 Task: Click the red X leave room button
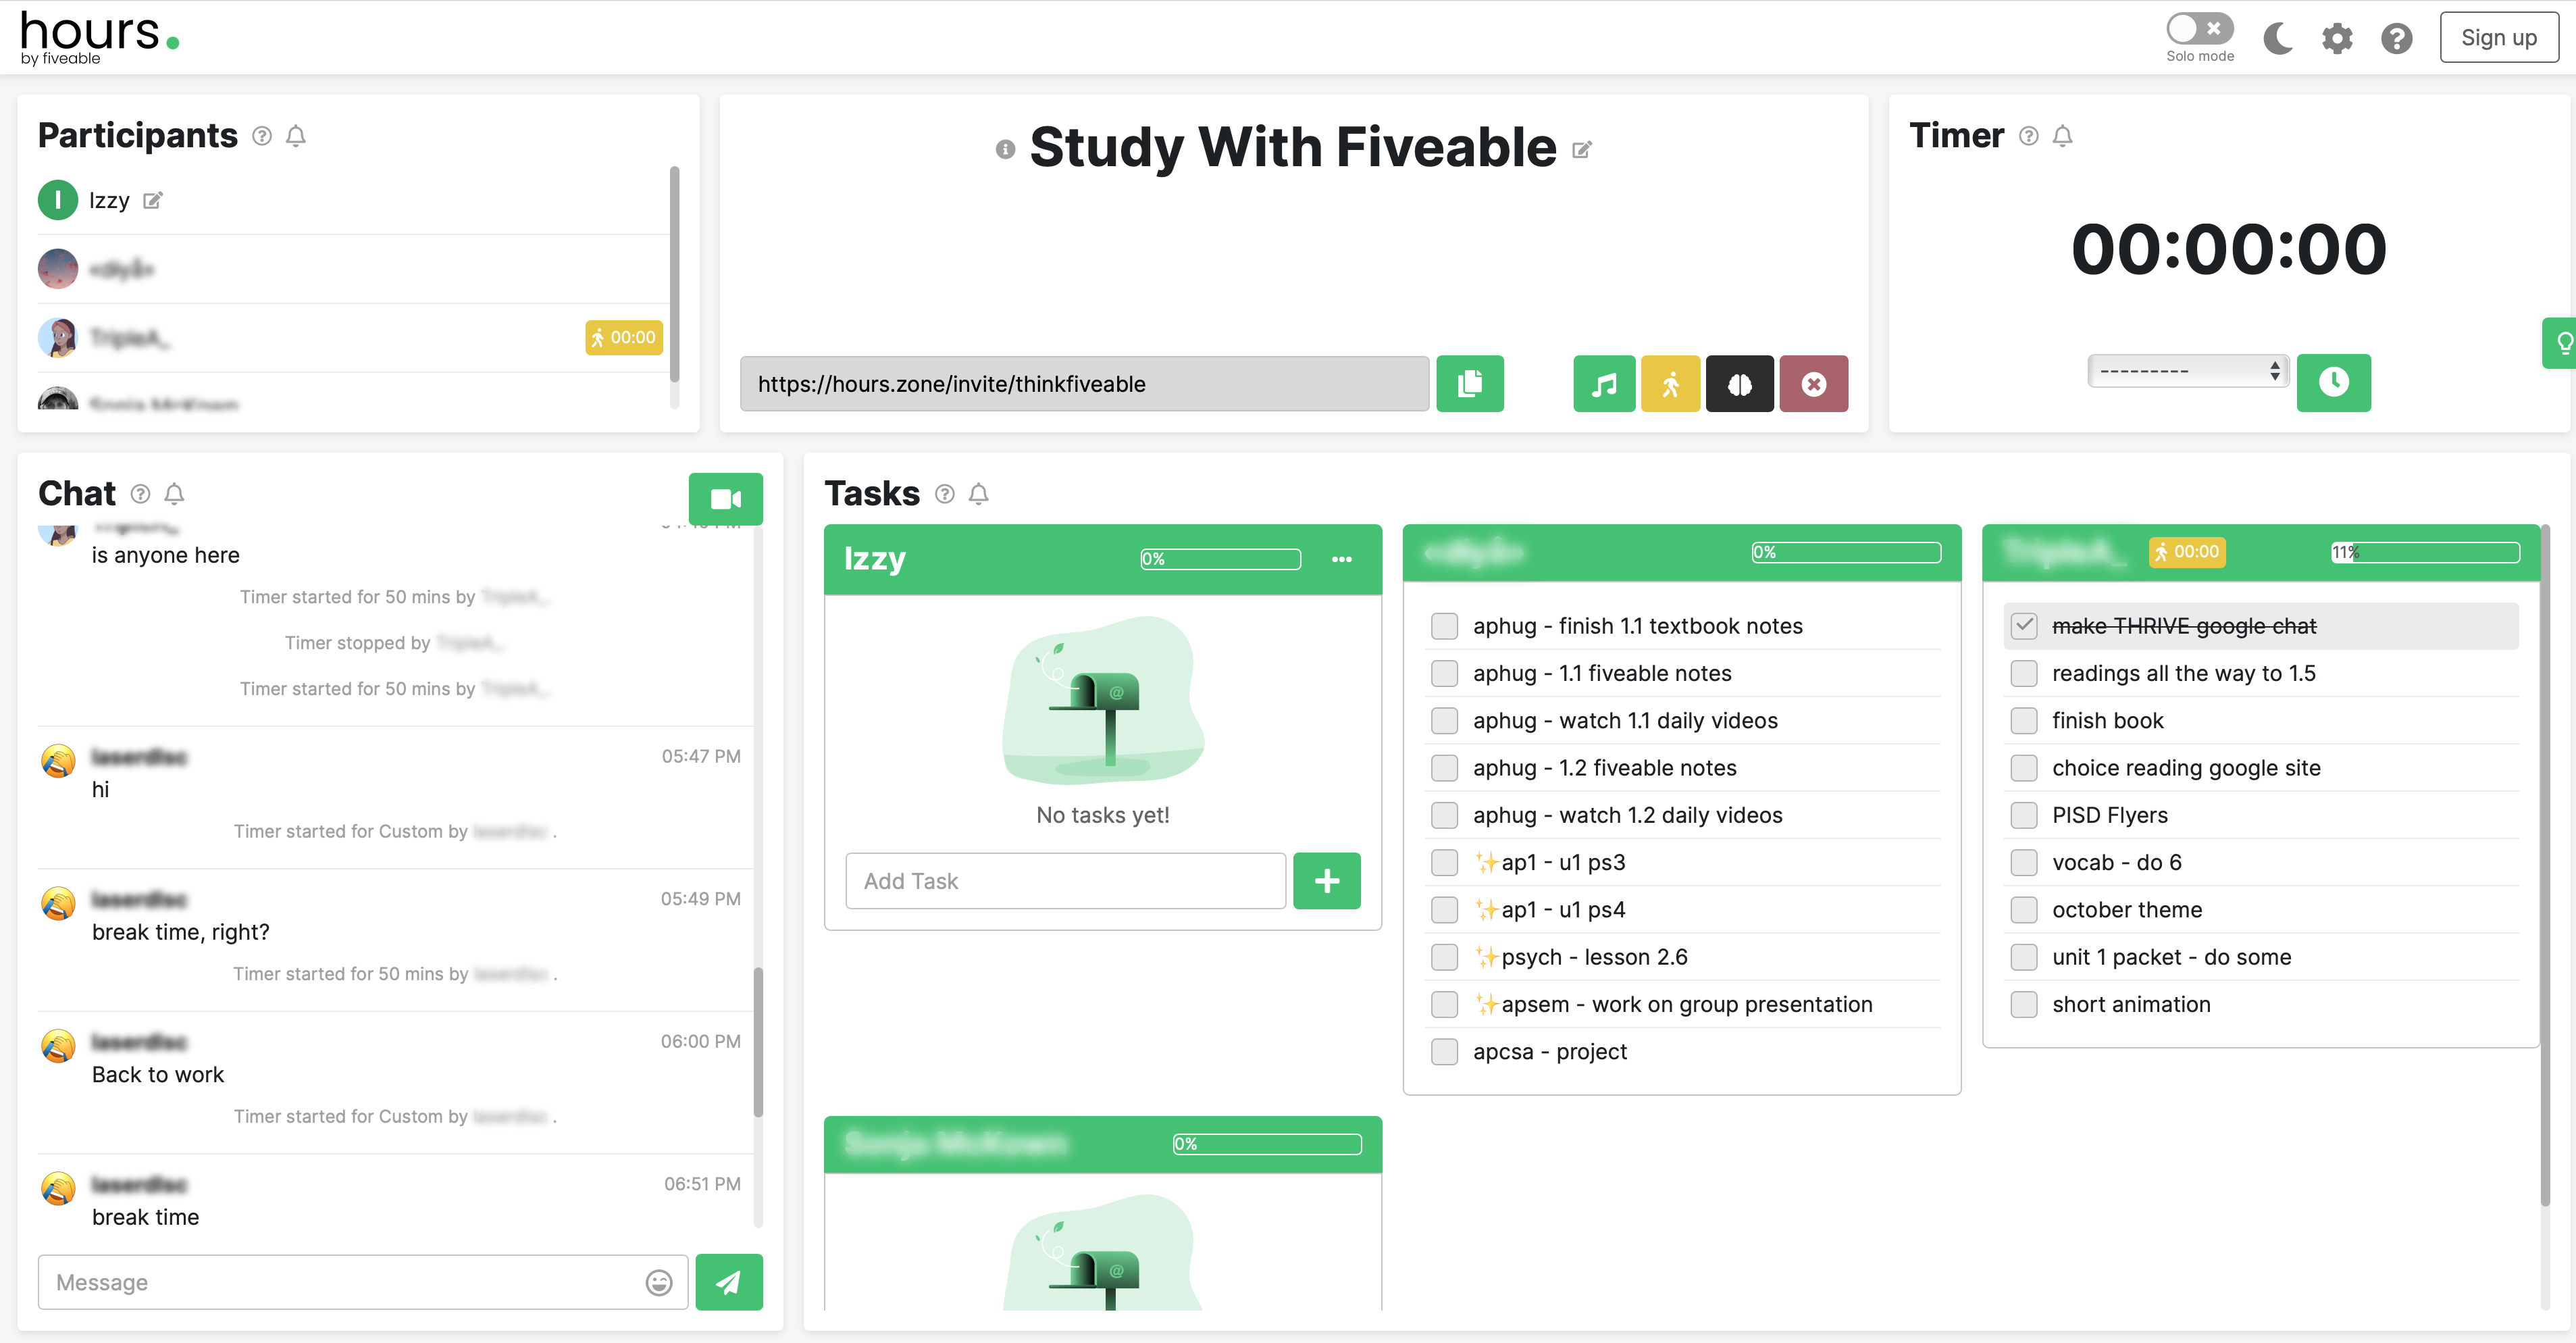pyautogui.click(x=1813, y=384)
